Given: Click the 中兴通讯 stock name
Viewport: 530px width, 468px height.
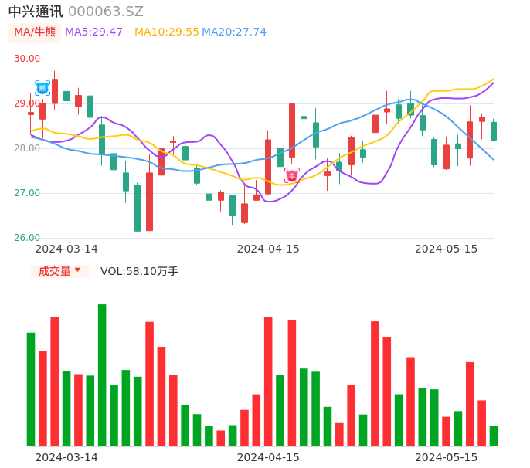Looking at the screenshot, I should [36, 12].
